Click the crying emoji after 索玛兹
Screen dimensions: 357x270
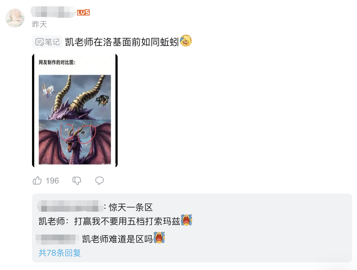point(186,220)
